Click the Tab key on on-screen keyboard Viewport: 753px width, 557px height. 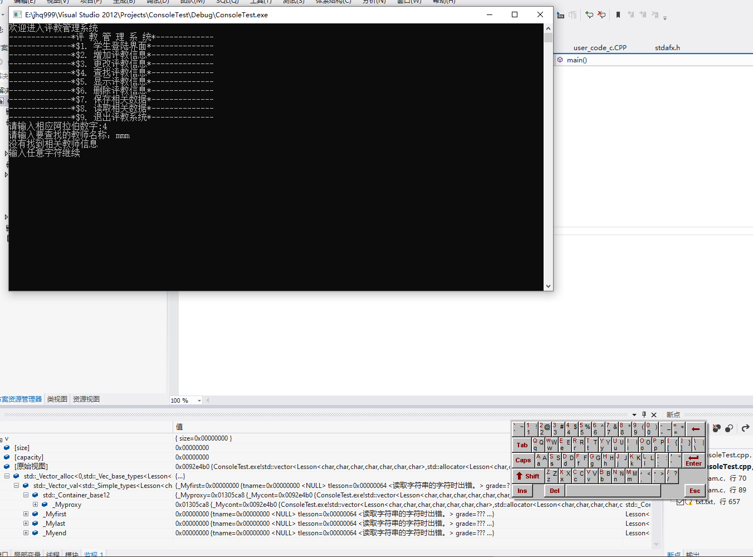(522, 444)
